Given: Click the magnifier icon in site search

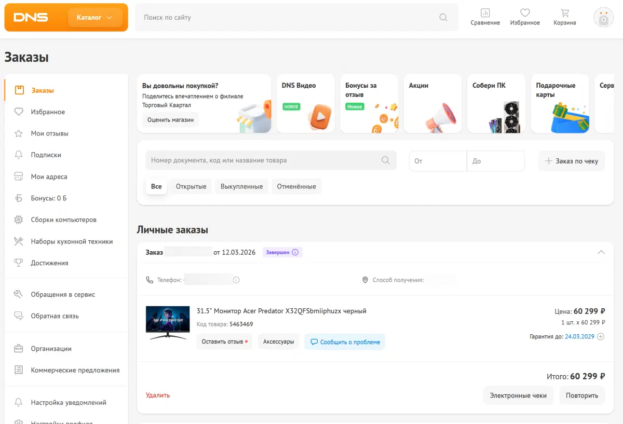Looking at the screenshot, I should point(443,17).
